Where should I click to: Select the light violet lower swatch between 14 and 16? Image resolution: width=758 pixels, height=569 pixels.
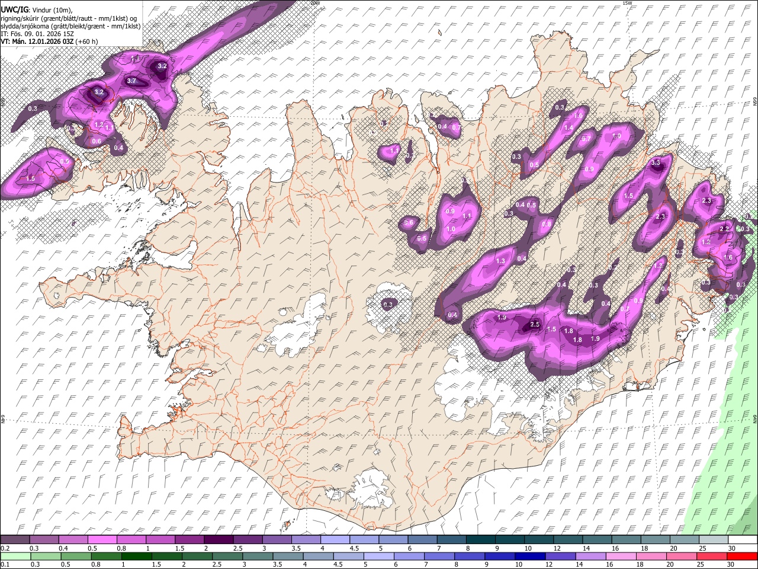pyautogui.click(x=591, y=556)
